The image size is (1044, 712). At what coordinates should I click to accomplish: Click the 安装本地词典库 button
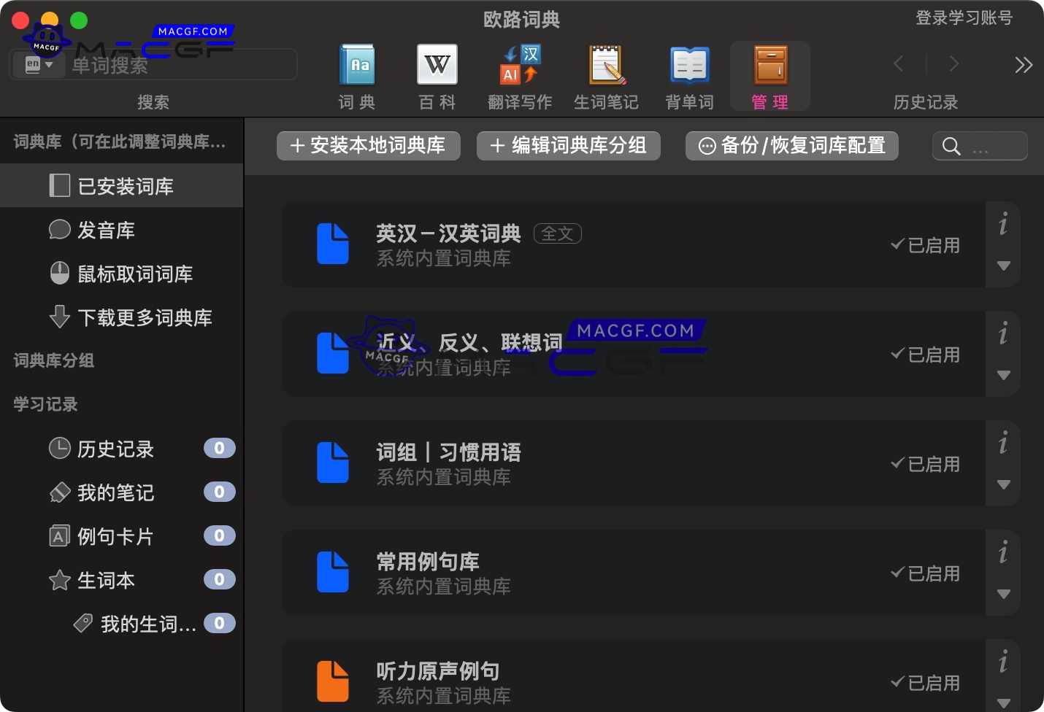368,146
